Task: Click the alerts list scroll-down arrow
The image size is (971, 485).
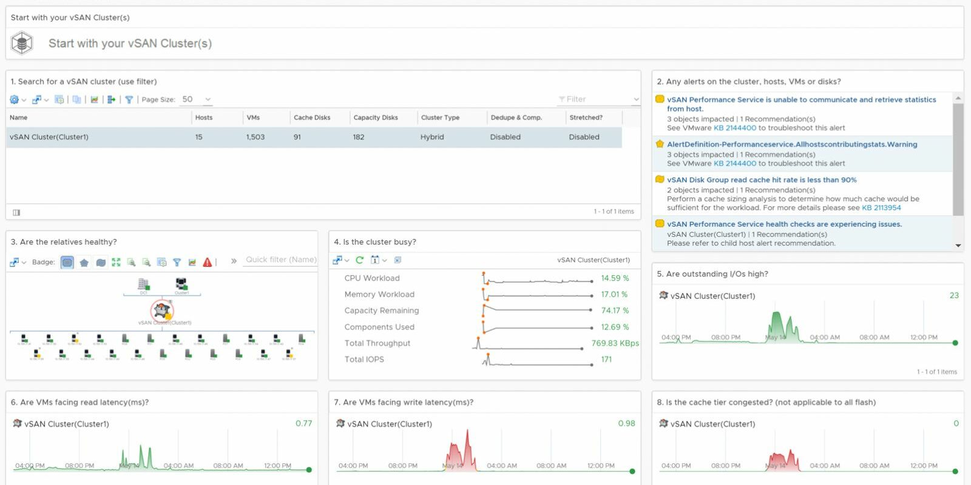Action: (958, 246)
